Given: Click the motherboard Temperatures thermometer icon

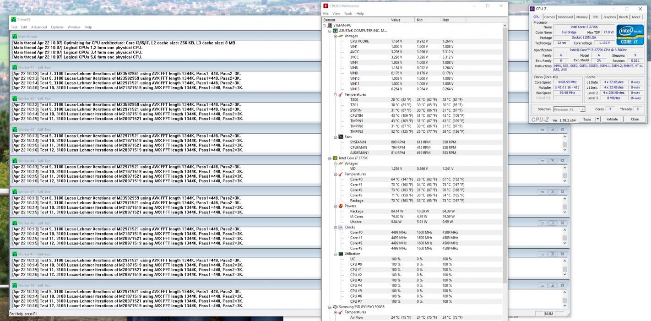Looking at the screenshot, I should coord(341,94).
